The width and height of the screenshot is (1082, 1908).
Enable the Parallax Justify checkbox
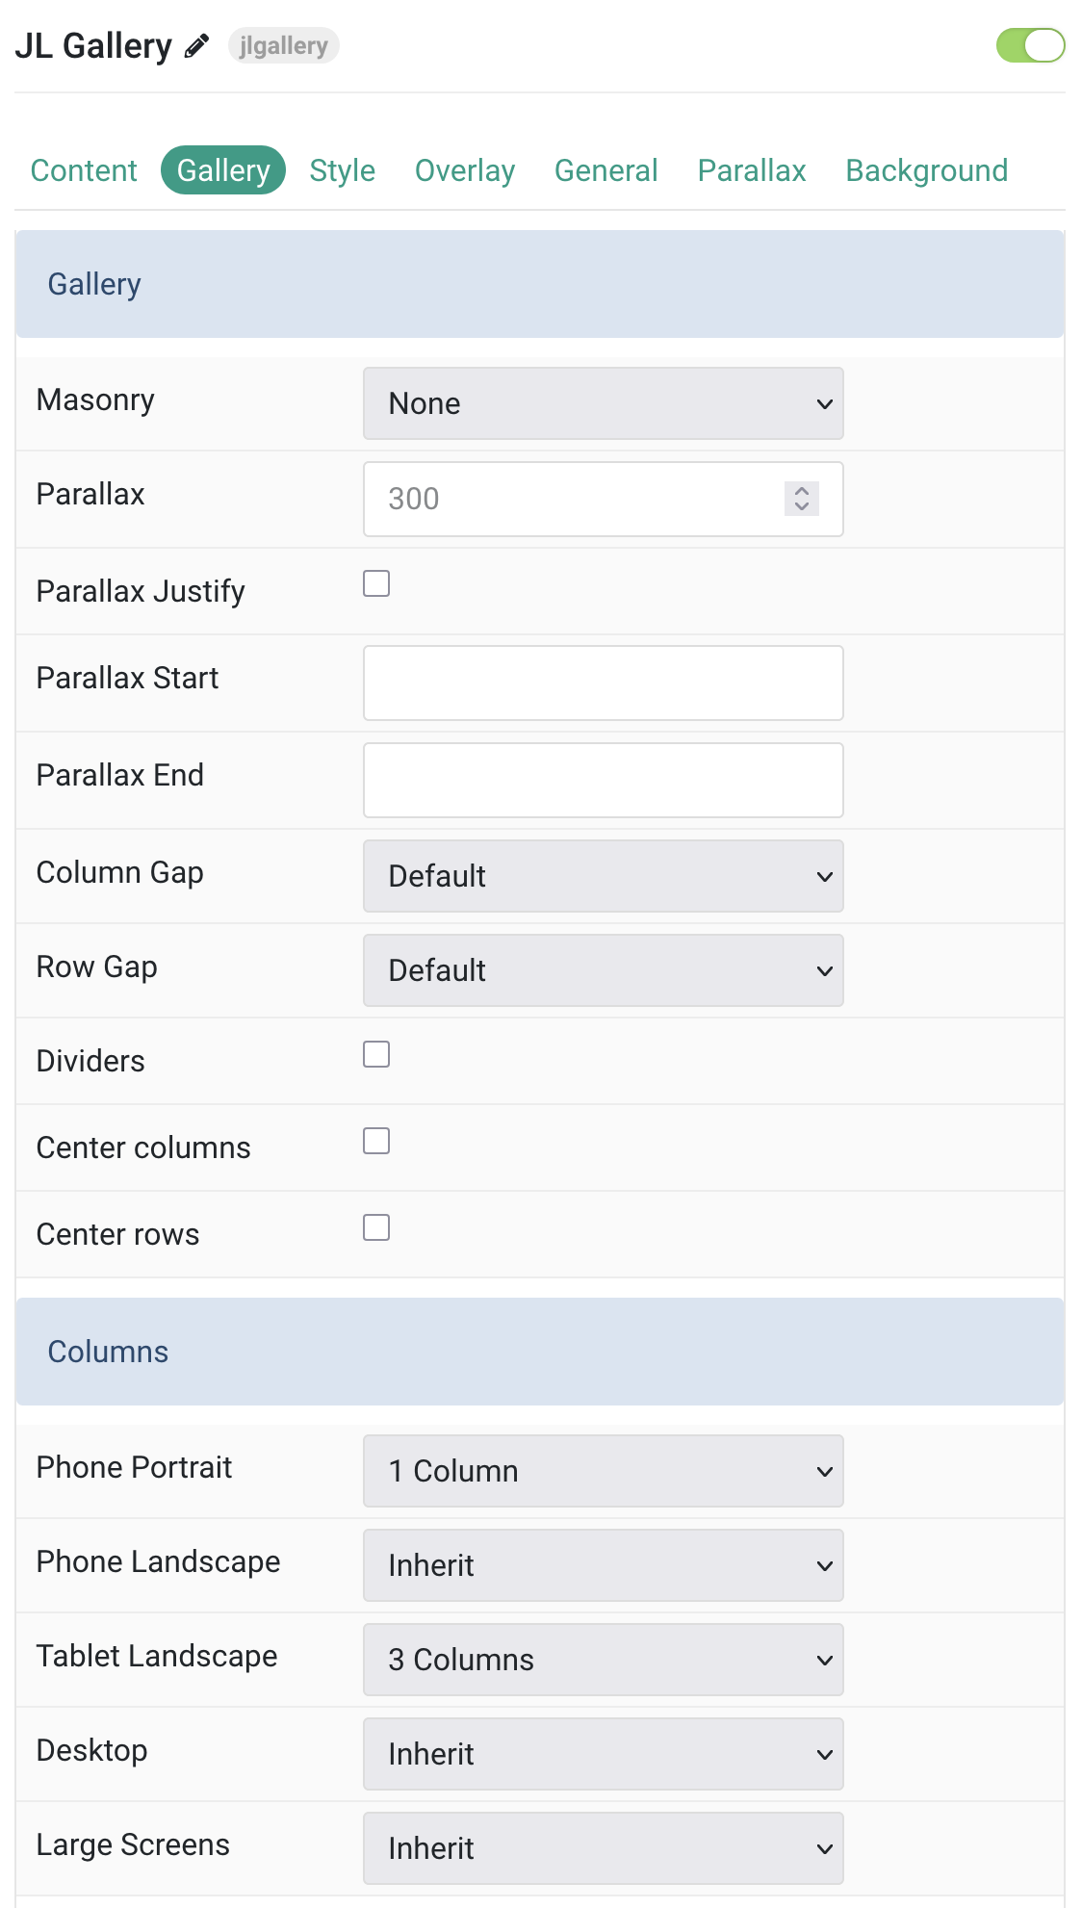click(x=376, y=583)
